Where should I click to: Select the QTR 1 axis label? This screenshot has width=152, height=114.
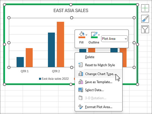click(25, 71)
